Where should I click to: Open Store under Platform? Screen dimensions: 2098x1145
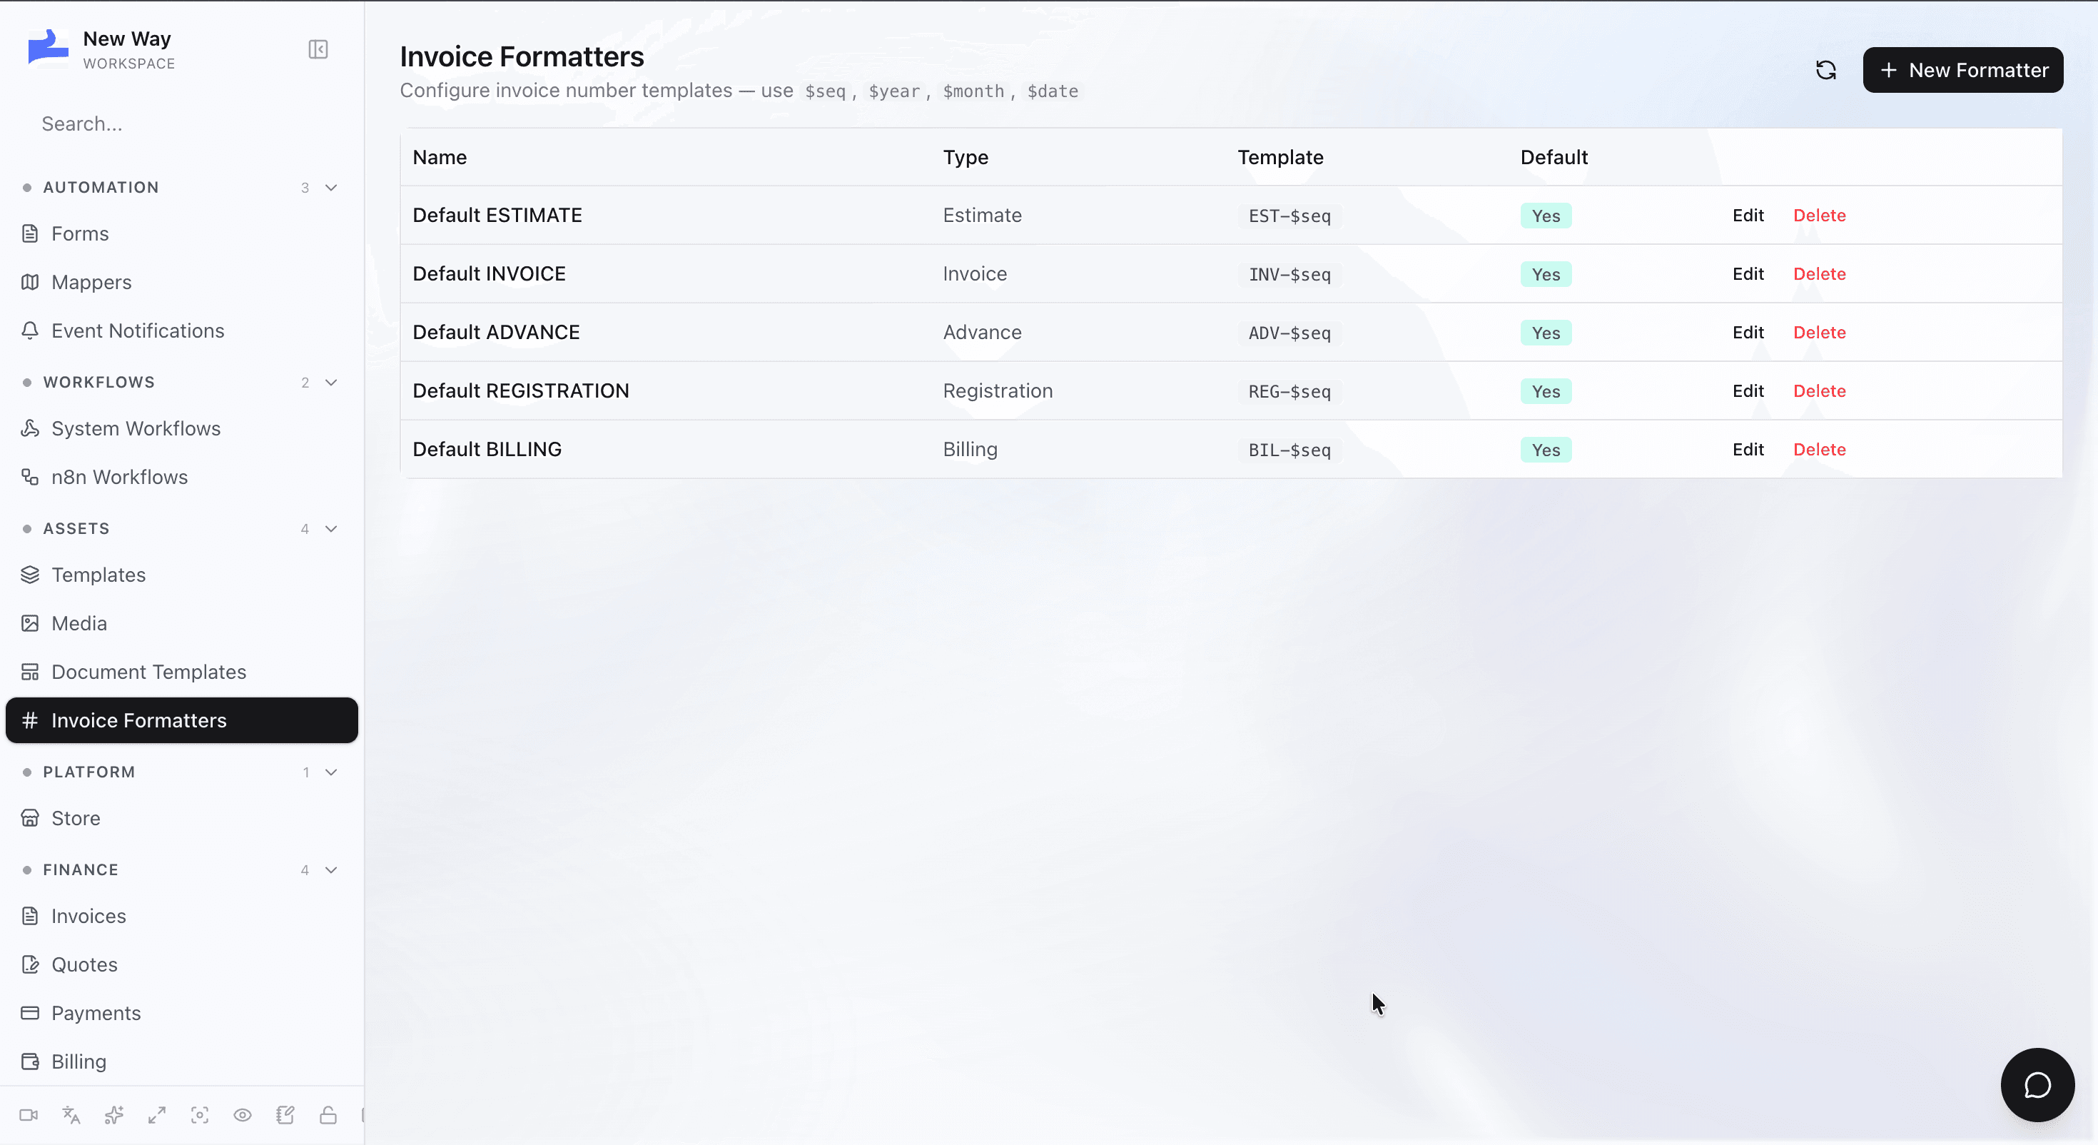pyautogui.click(x=182, y=818)
